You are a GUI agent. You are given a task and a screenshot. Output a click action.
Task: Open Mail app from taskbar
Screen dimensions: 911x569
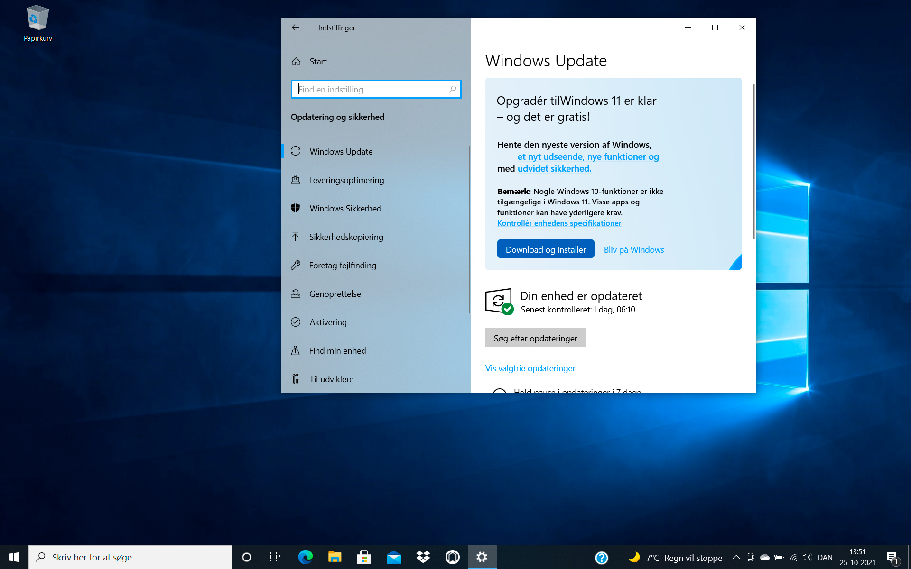(394, 557)
